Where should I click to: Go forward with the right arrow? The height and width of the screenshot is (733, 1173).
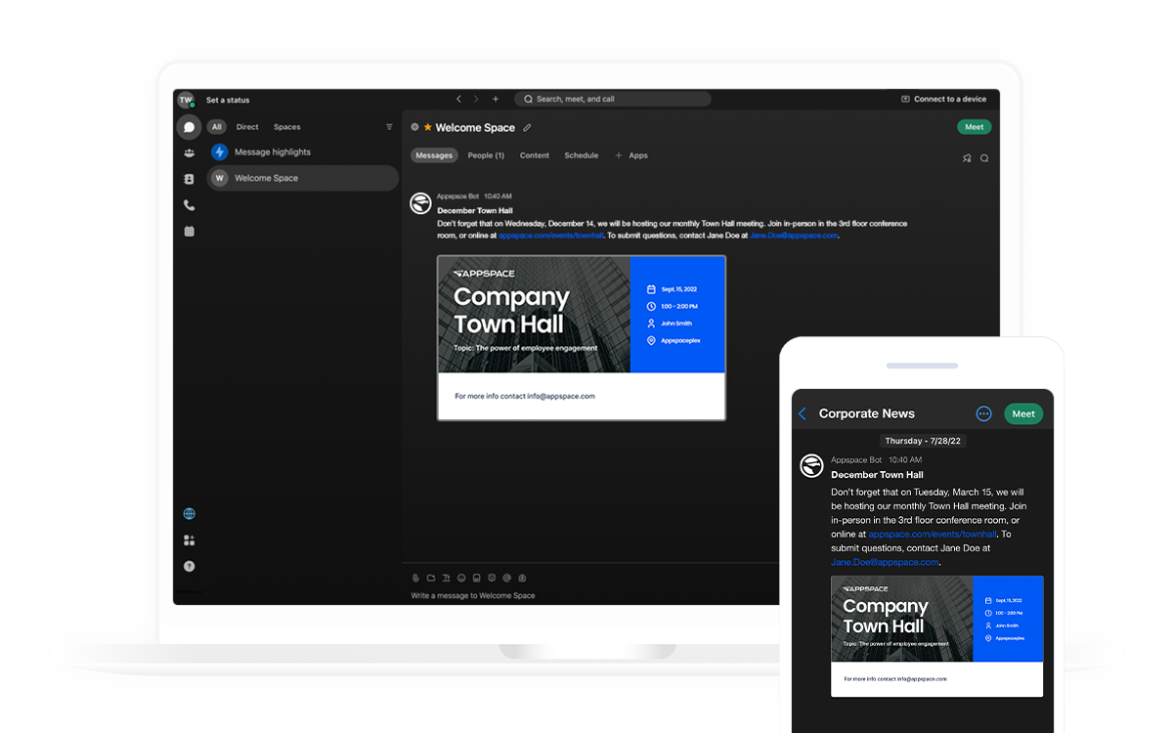point(476,99)
